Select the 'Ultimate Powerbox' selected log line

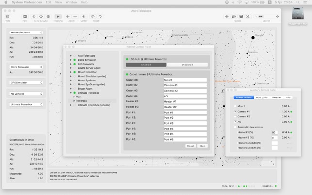75,176
